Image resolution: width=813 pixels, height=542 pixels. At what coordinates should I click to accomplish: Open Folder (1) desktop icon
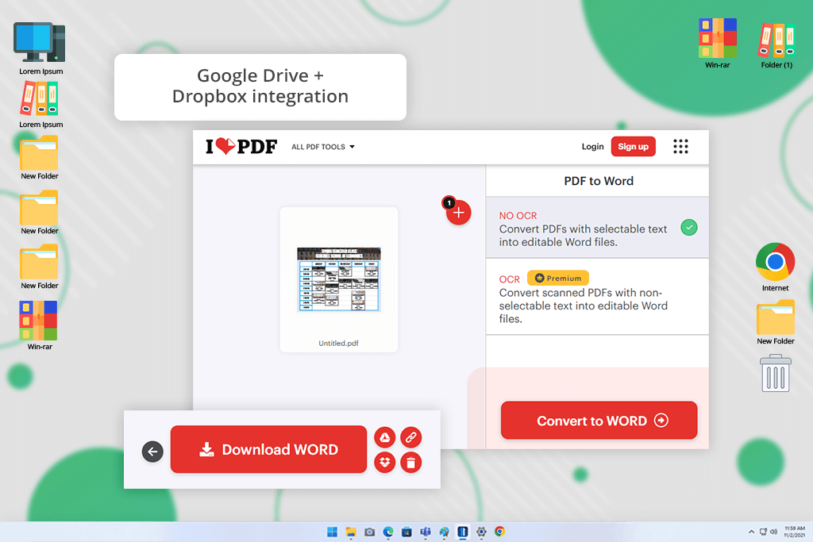tap(776, 45)
